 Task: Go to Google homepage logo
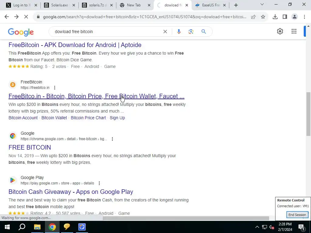click(21, 32)
